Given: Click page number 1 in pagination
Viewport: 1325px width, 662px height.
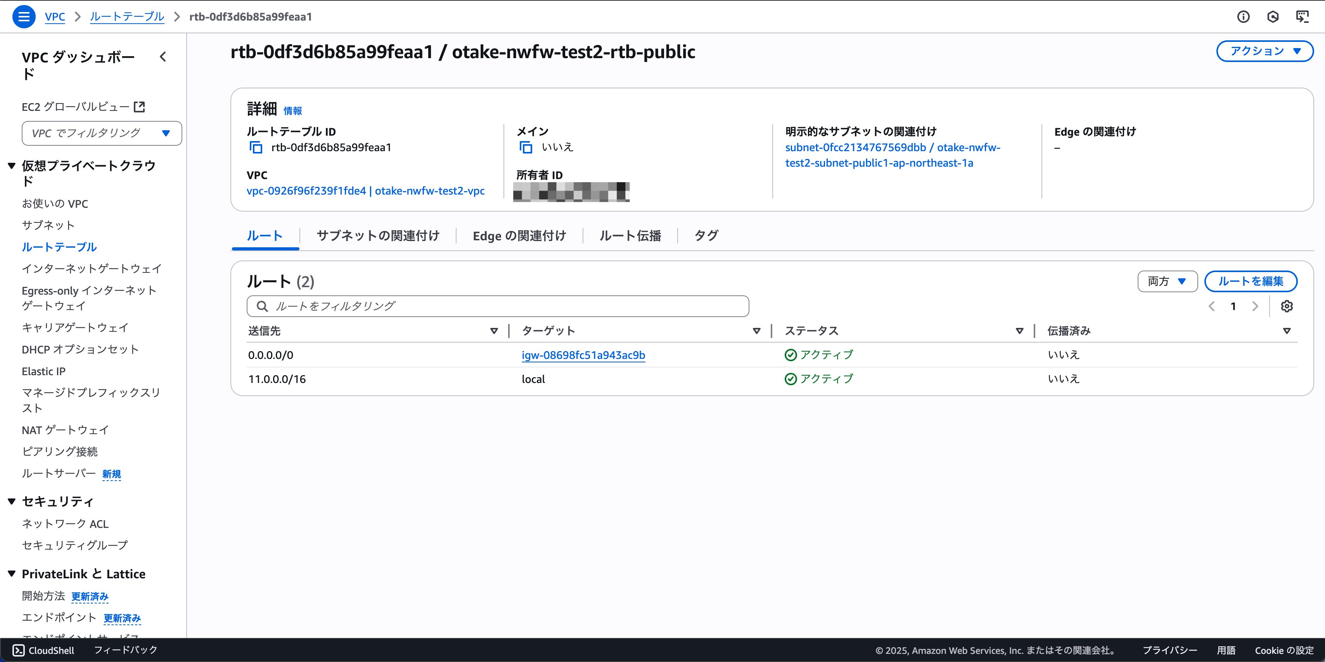Looking at the screenshot, I should pos(1233,306).
